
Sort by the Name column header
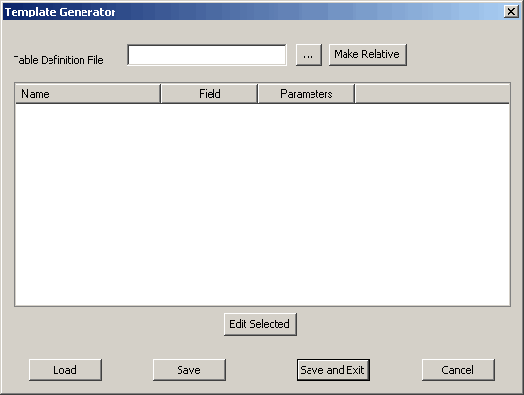pyautogui.click(x=88, y=94)
